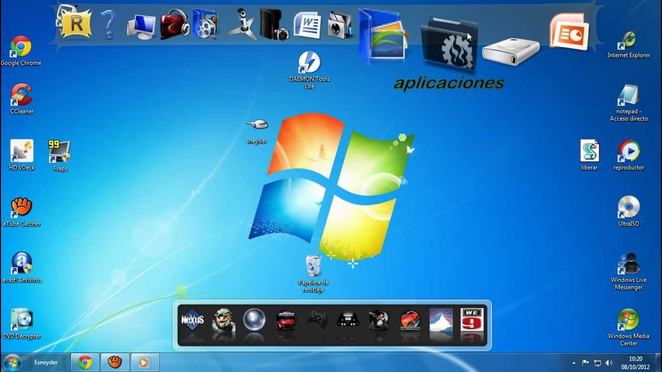Launch DAEMON Tools Lite shortcut
The height and width of the screenshot is (372, 662).
click(x=309, y=70)
